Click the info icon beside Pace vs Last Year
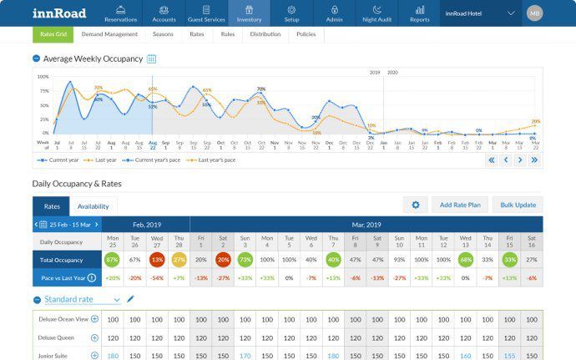 (x=92, y=278)
